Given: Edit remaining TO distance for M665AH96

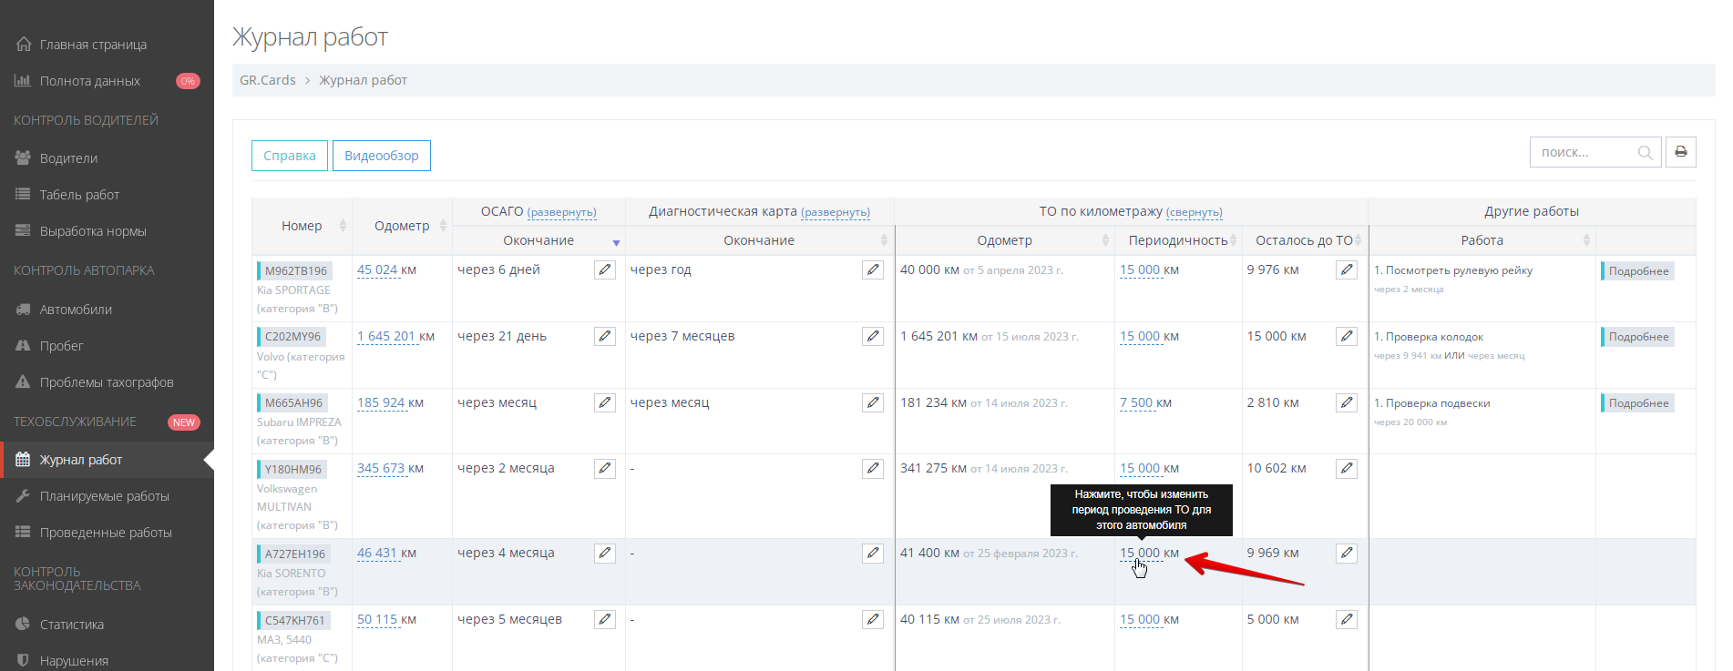Looking at the screenshot, I should click(x=1347, y=402).
